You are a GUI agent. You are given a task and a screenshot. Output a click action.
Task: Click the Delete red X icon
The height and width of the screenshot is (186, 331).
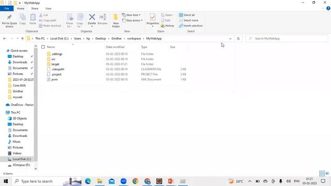coord(92,17)
